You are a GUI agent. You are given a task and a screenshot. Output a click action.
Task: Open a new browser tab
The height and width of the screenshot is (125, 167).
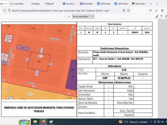pyautogui.click(x=151, y=4)
